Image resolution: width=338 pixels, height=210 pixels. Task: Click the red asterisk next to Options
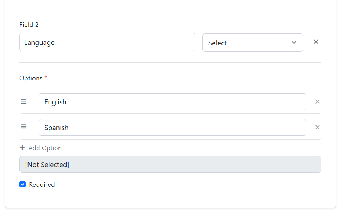tap(46, 78)
